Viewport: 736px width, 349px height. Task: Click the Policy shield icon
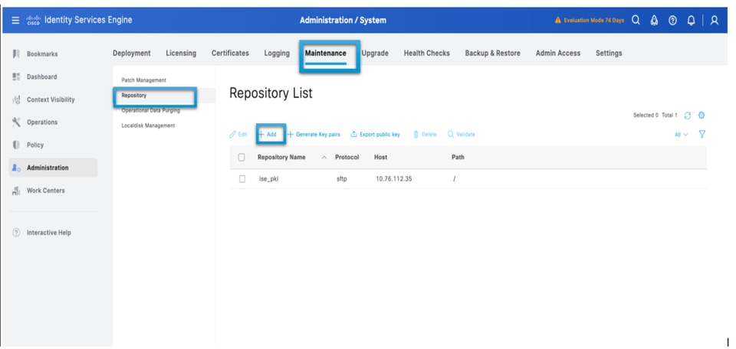[x=16, y=145]
